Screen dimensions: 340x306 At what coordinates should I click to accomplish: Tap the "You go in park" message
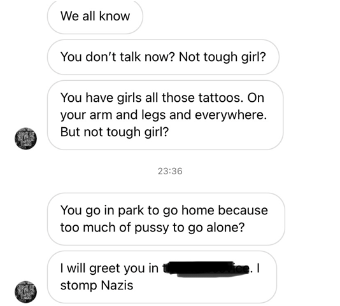tap(166, 219)
